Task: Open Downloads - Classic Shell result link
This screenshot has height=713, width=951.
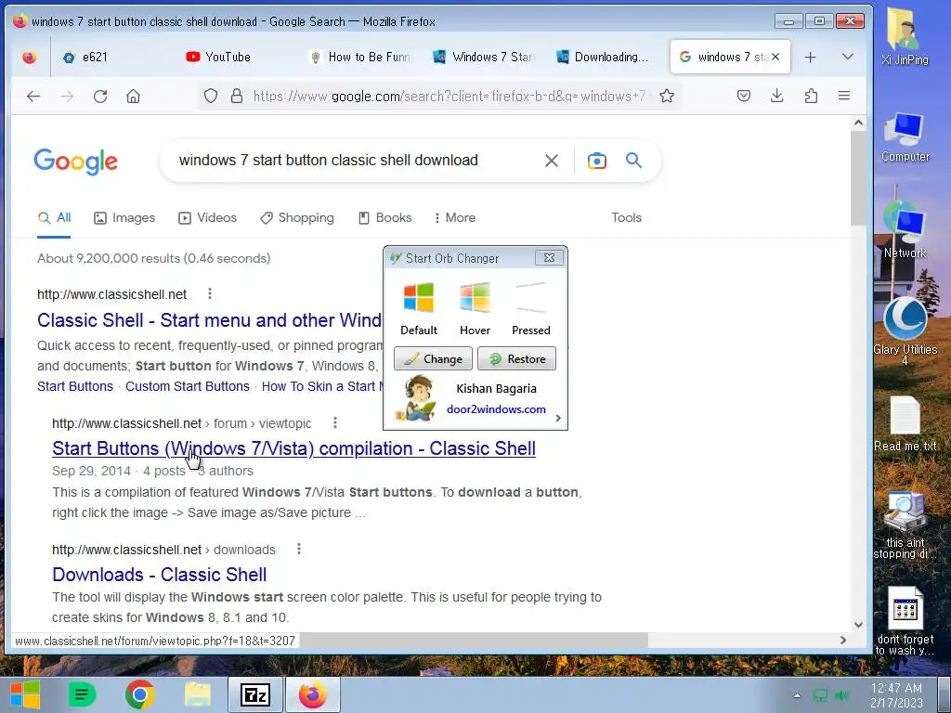Action: [x=160, y=575]
